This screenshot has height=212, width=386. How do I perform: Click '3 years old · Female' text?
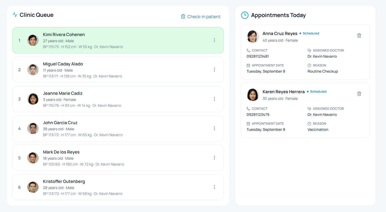pos(59,100)
